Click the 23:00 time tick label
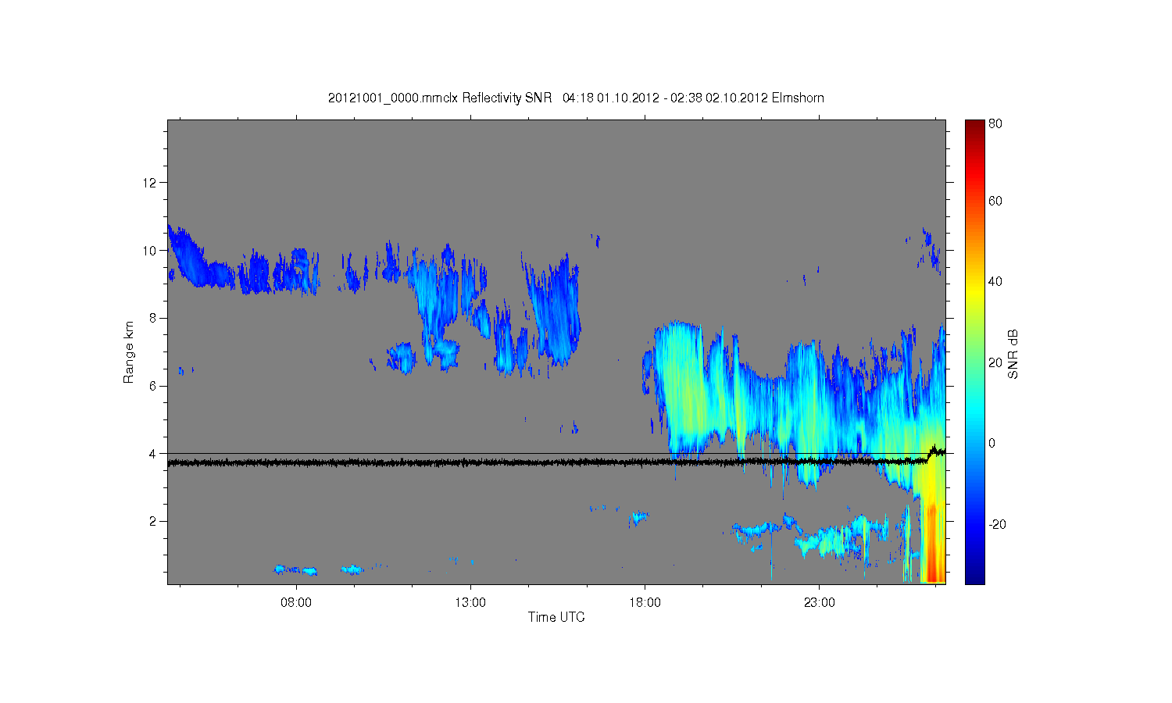Screen dimensions: 1172x703 coord(819,602)
